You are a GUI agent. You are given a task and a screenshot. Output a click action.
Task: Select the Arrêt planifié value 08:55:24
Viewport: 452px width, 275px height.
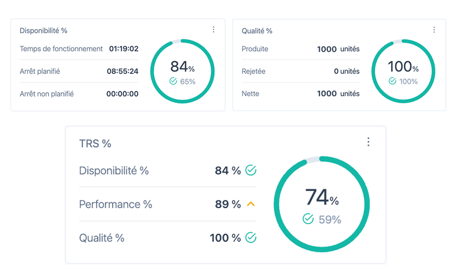tap(123, 71)
